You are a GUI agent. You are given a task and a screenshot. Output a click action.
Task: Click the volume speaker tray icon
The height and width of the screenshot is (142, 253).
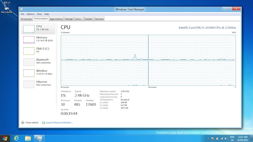pyautogui.click(x=226, y=139)
